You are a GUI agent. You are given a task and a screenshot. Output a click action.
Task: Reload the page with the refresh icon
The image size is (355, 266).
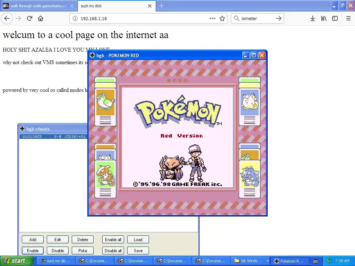pyautogui.click(x=30, y=18)
